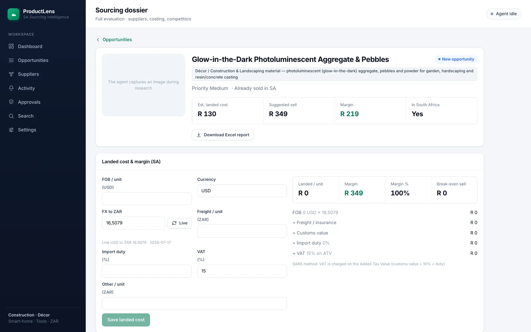Image resolution: width=531 pixels, height=332 pixels.
Task: Click the refresh icon on Live button
Action: point(174,223)
